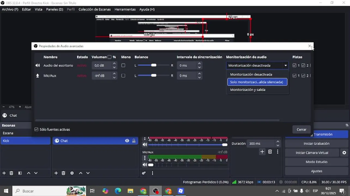This screenshot has height=196, width=350.
Task: Click Iniciar Cámara Virtual
Action: [x=312, y=153]
